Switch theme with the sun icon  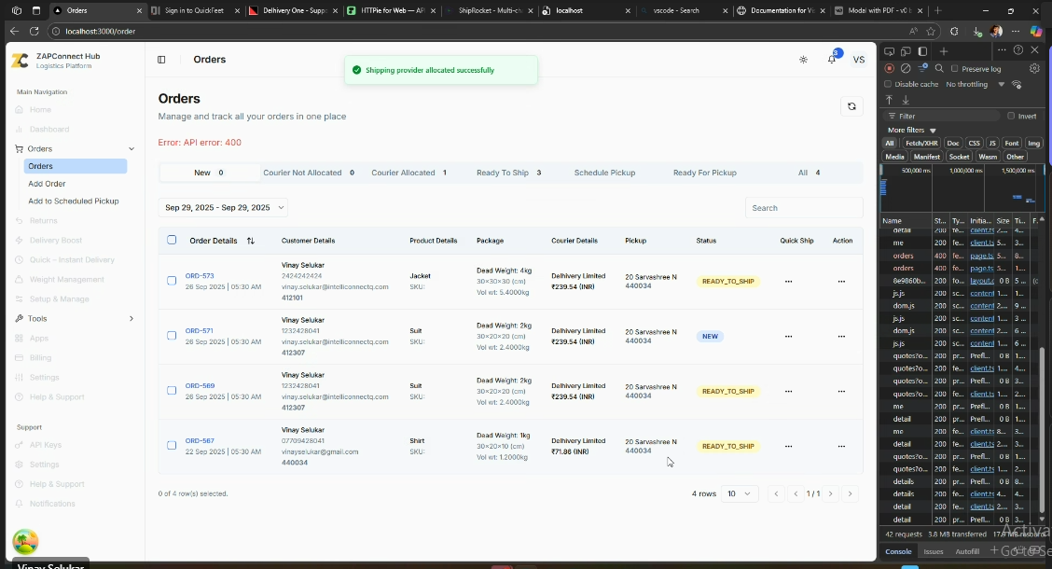tap(804, 60)
